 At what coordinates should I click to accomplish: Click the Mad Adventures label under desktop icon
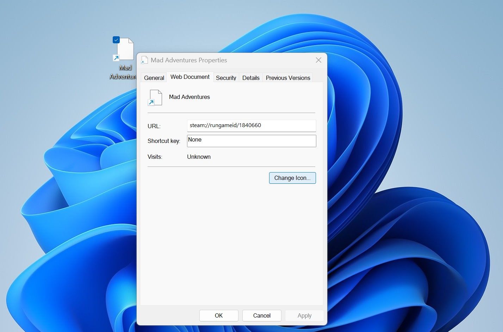tap(124, 72)
